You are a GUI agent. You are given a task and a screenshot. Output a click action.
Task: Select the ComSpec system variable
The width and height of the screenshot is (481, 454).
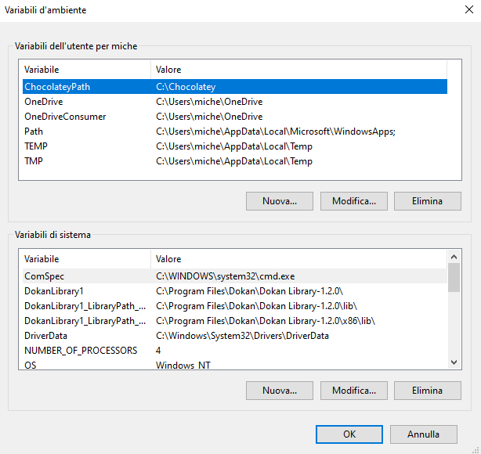click(x=235, y=276)
